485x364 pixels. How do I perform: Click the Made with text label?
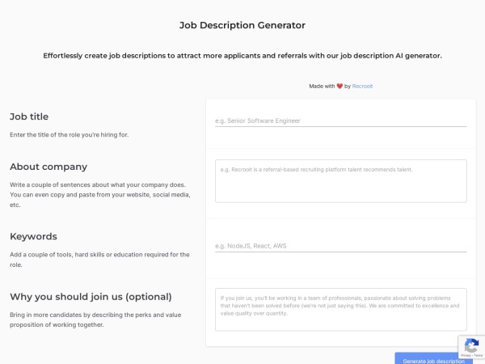(x=322, y=86)
